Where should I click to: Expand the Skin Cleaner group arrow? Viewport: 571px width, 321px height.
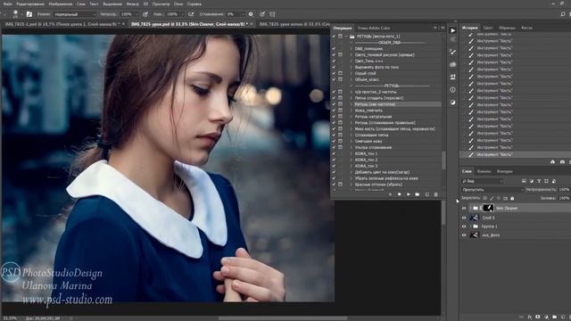click(x=470, y=208)
